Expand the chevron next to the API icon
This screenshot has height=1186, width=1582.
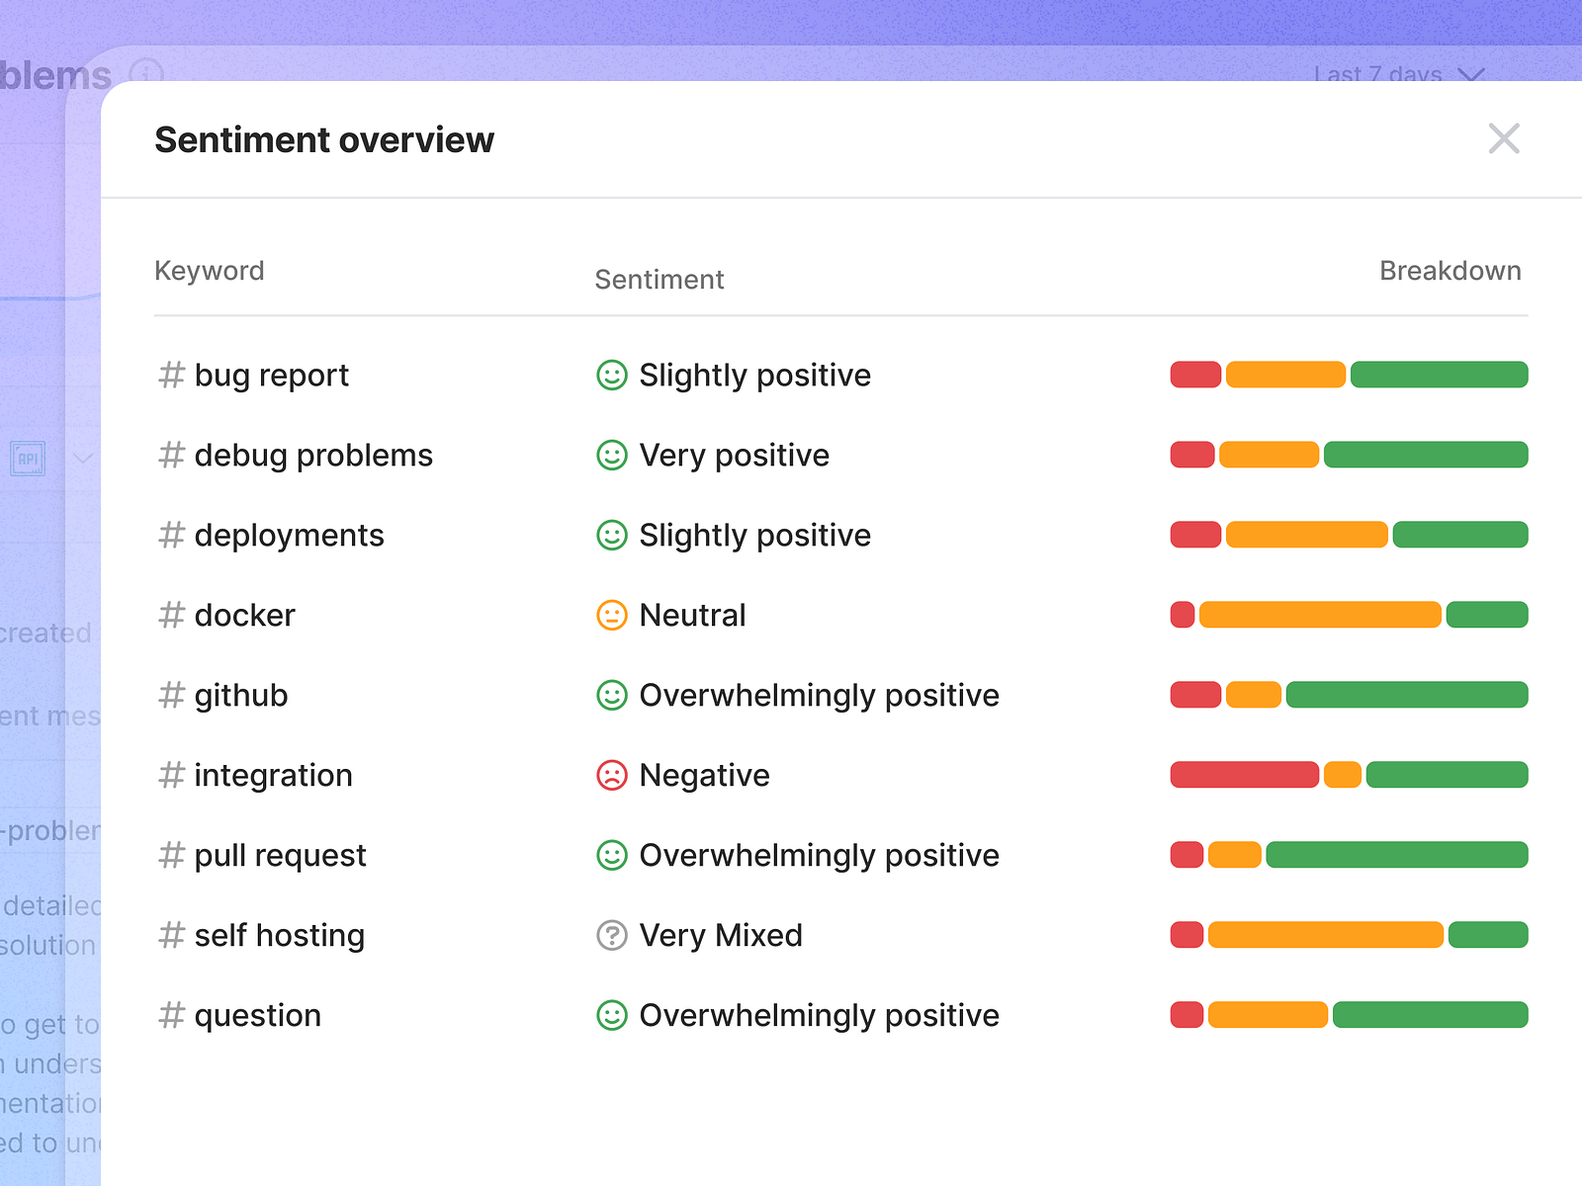82,459
